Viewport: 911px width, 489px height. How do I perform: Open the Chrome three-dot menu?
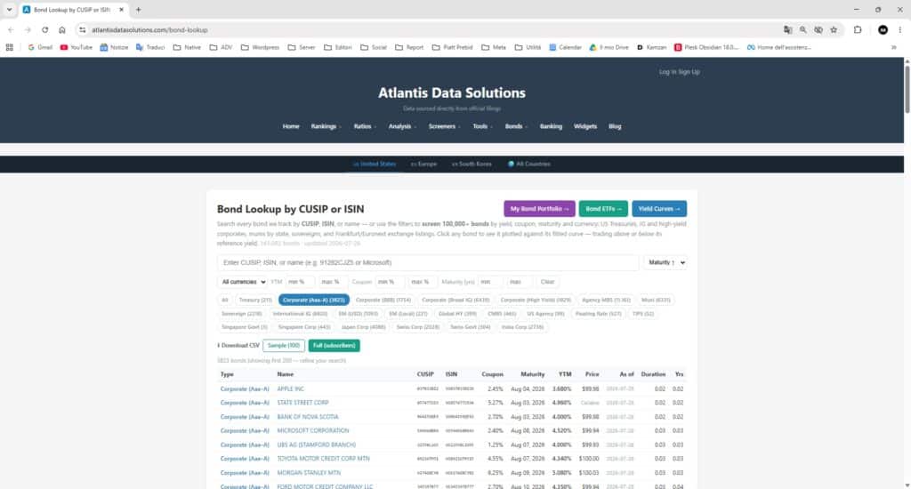point(900,29)
